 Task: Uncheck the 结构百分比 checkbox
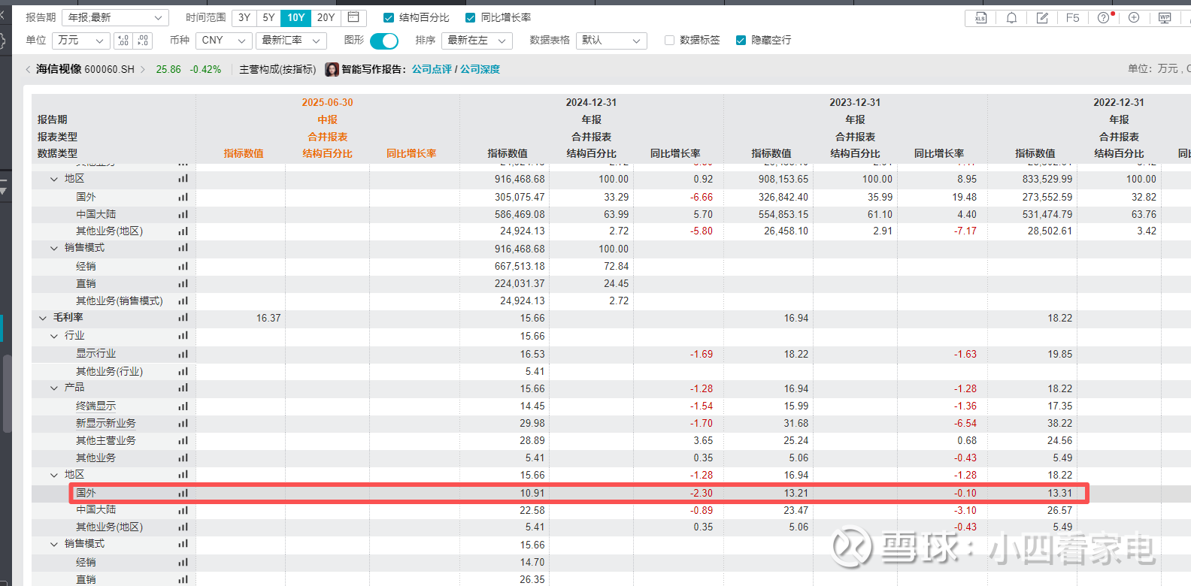coord(389,17)
